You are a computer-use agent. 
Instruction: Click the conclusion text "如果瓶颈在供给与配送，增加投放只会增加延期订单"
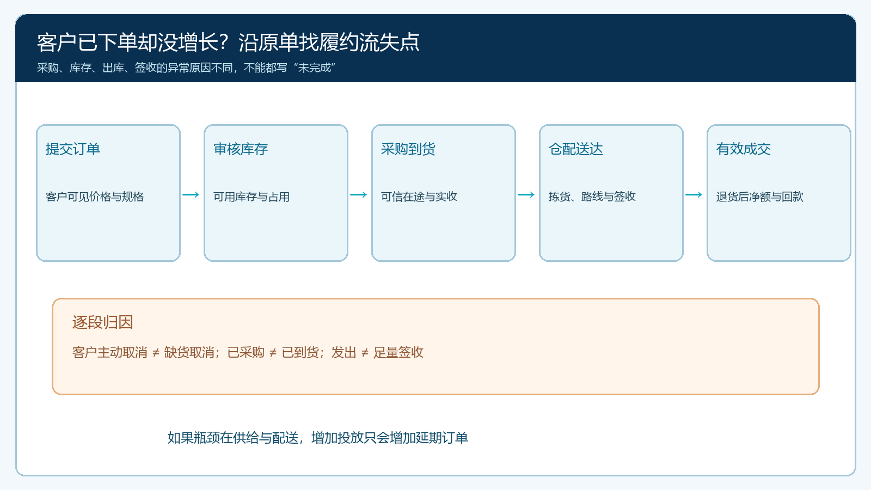click(x=318, y=438)
